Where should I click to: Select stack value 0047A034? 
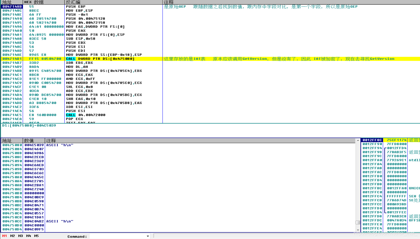click(397, 220)
